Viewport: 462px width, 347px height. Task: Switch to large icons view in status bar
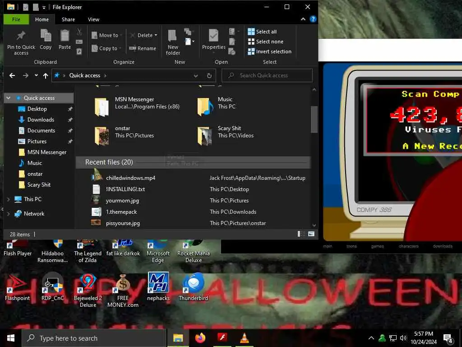pos(311,234)
